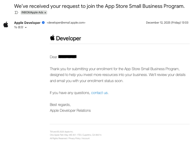
Task: Click the Apple Developer logo in email
Action: (x=65, y=38)
